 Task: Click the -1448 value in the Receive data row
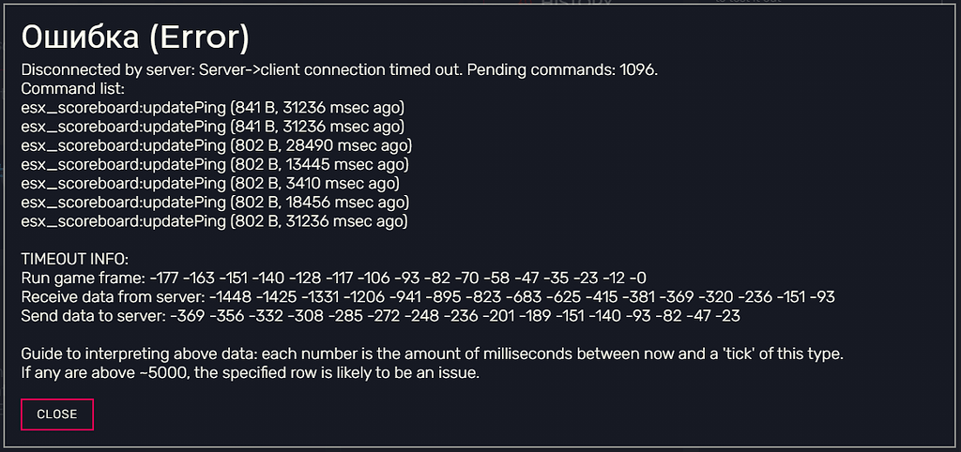(228, 296)
